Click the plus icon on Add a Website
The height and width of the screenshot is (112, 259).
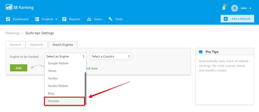coord(226,19)
